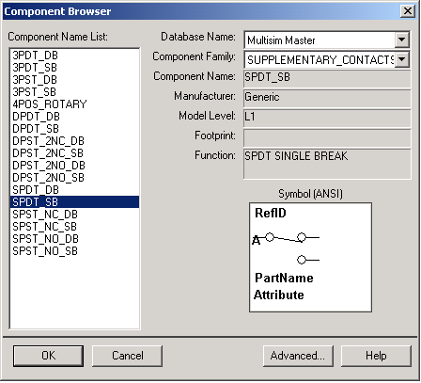
Task: Close the Component Browser dialog
Action: pyautogui.click(x=408, y=11)
